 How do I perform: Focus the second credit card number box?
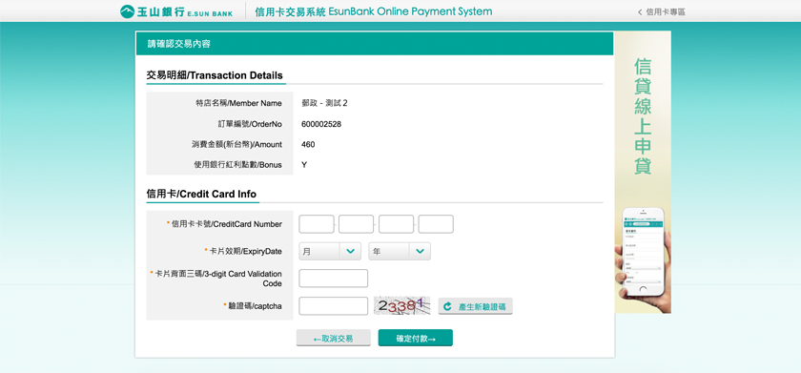pos(356,224)
